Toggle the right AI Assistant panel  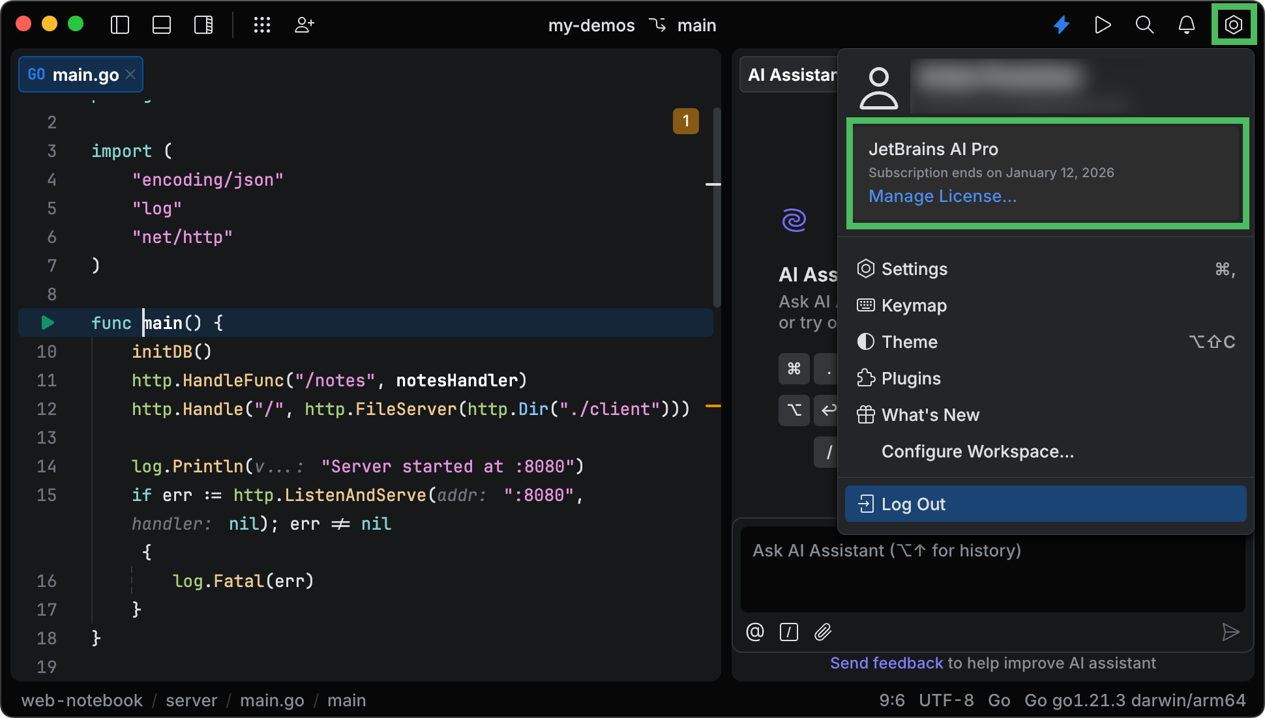pyautogui.click(x=203, y=25)
